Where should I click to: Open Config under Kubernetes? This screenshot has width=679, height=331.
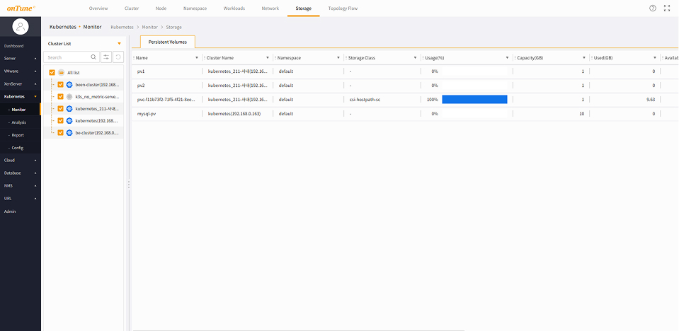point(18,148)
